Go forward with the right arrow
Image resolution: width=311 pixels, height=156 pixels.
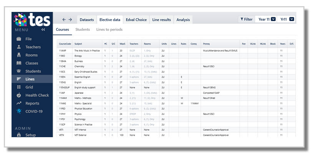click(x=70, y=20)
